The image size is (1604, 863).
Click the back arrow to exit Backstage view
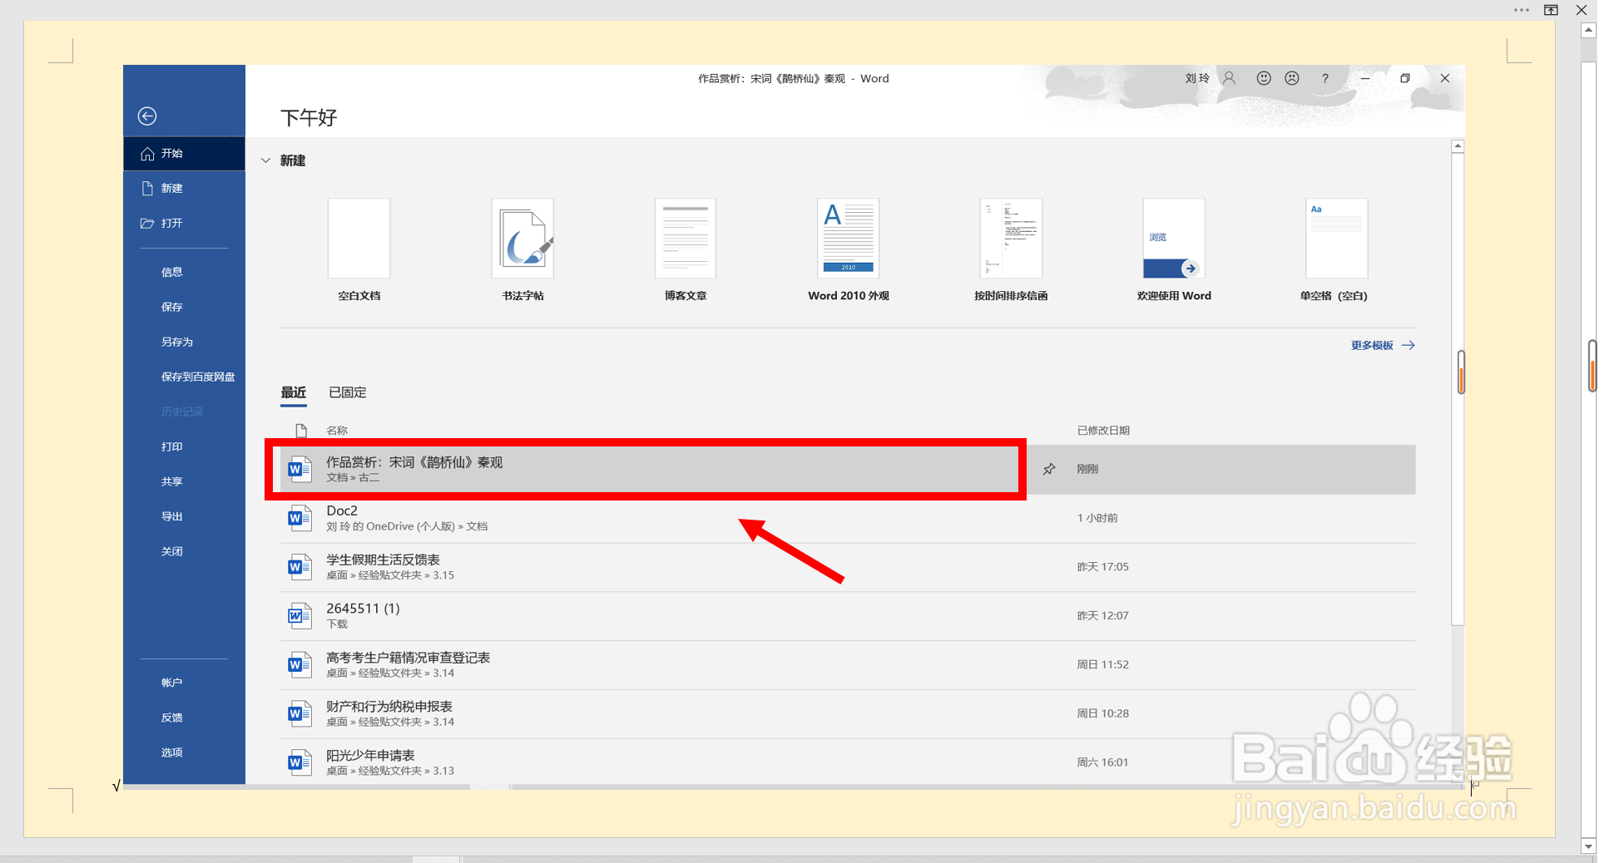(x=148, y=116)
